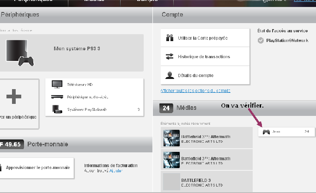Click Approvisionner le porte-monnaie button
The height and width of the screenshot is (193, 316).
pyautogui.click(x=37, y=168)
